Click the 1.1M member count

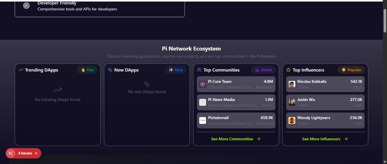(x=269, y=100)
